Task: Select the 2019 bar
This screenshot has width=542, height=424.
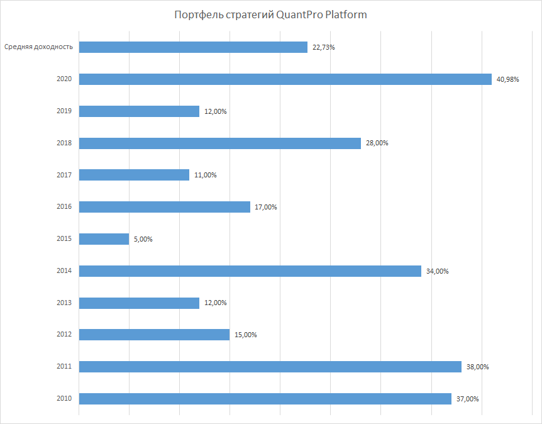Action: (140, 111)
